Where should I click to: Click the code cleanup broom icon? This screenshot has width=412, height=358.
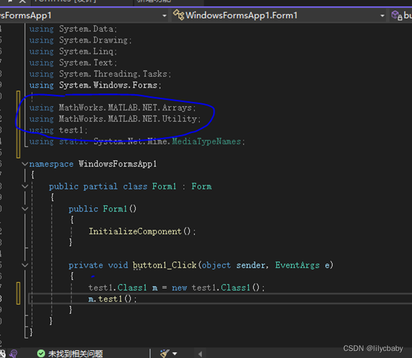(165, 354)
